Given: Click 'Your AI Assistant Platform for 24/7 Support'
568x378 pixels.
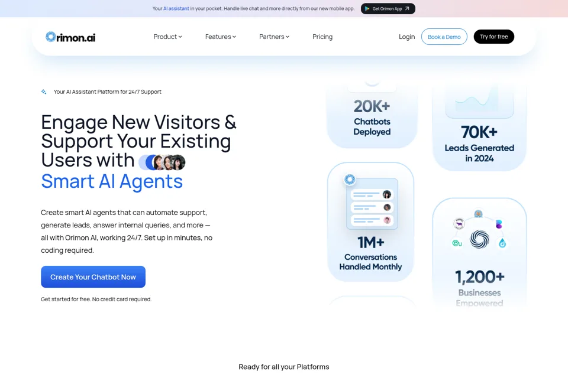Looking at the screenshot, I should (107, 92).
